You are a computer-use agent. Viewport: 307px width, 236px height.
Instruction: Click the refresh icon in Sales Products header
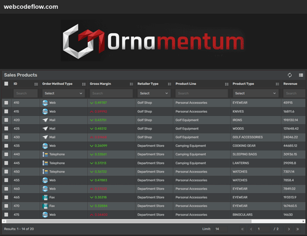[289, 75]
